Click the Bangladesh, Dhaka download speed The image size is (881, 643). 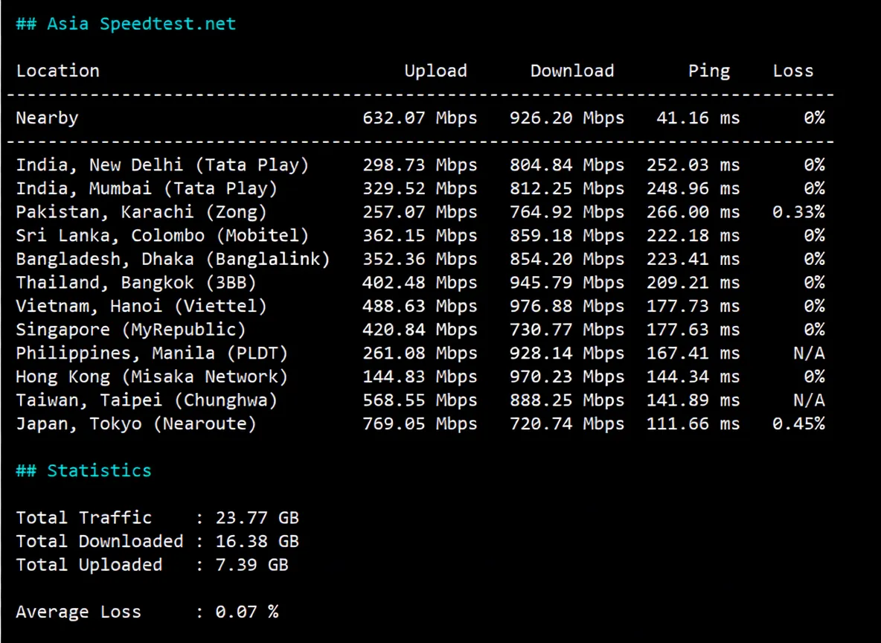click(567, 258)
